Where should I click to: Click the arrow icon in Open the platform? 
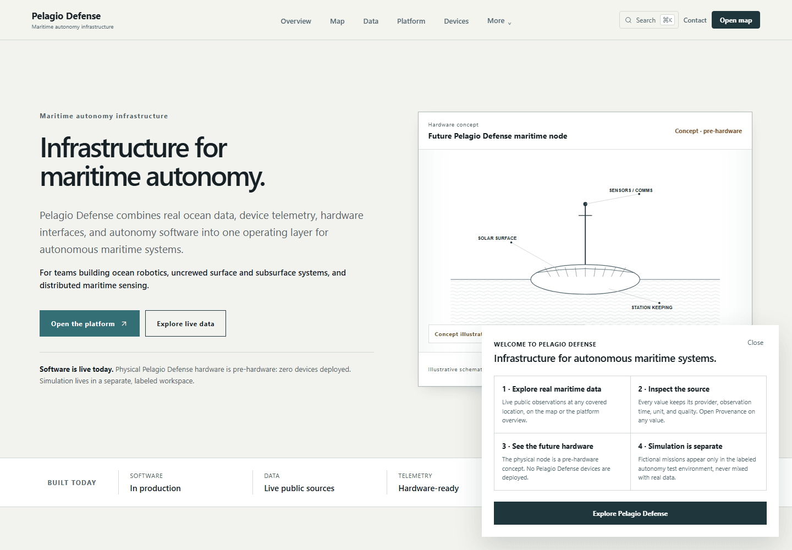pos(124,324)
